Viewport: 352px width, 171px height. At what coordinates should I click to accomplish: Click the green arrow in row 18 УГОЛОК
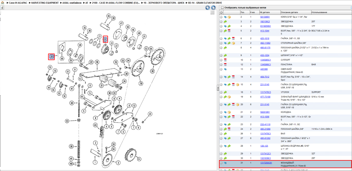click(225, 92)
